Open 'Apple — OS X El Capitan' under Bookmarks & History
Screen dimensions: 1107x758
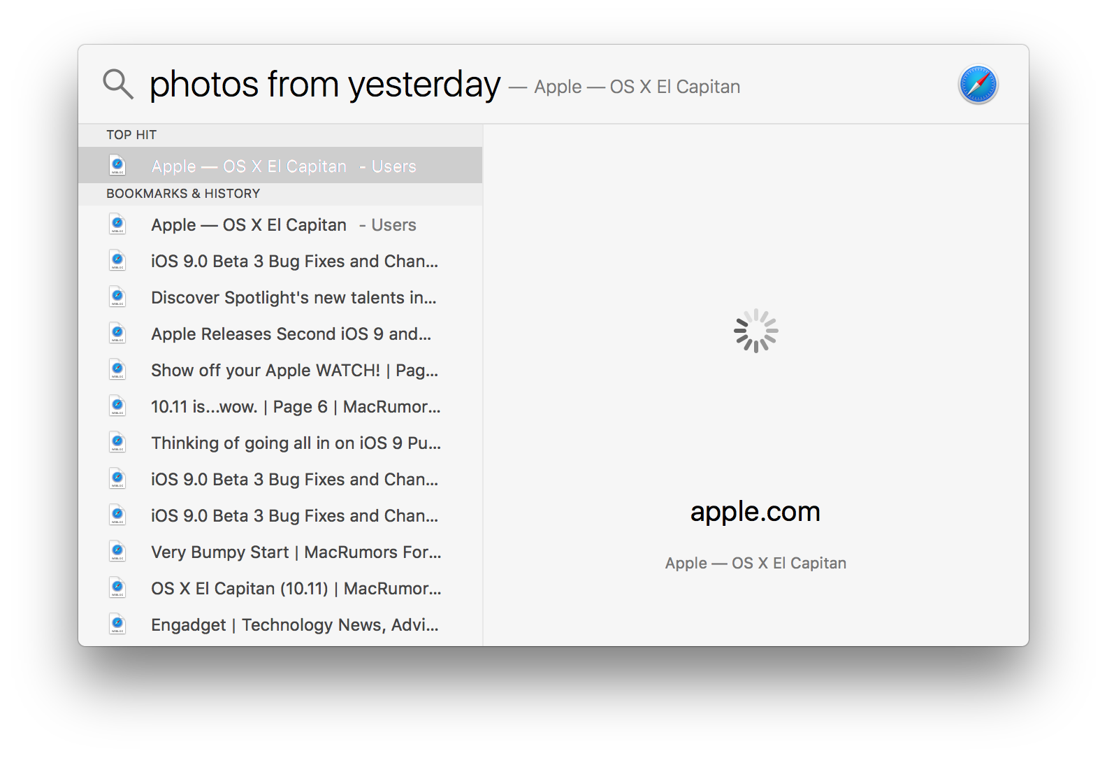(x=280, y=224)
